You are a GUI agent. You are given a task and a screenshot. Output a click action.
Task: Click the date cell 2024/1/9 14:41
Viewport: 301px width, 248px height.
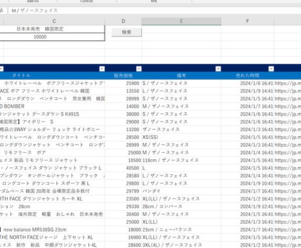[247, 91]
